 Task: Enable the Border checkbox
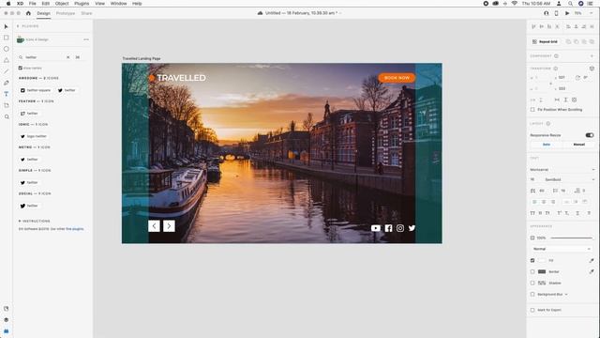[532, 271]
